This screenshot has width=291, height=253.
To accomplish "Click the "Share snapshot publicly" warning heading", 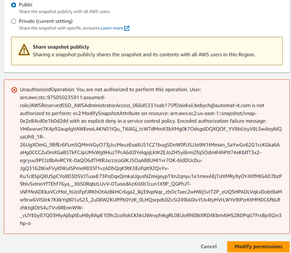I will coord(61,47).
